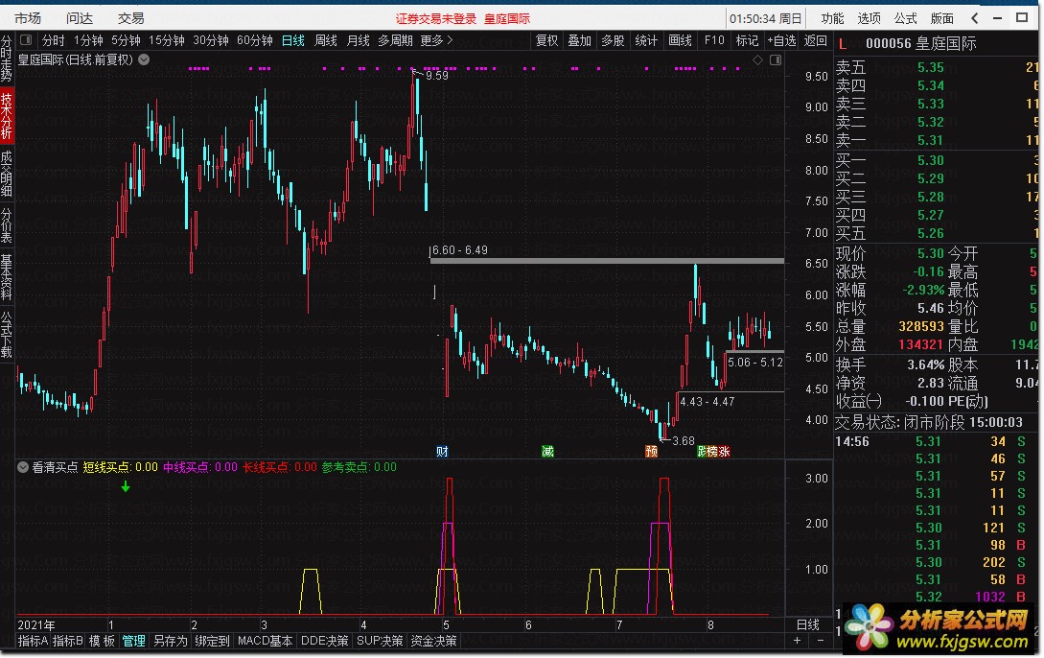Switch to 周线 period
1044x658 pixels.
coord(326,40)
